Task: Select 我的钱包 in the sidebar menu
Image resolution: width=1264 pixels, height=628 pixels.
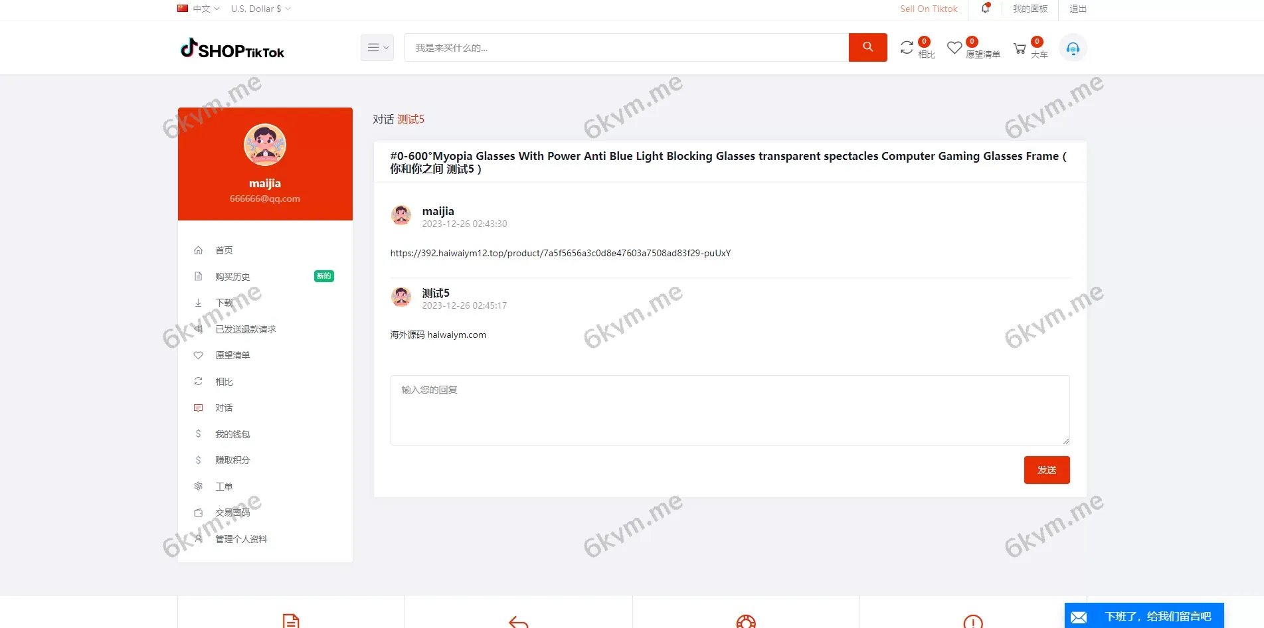Action: coord(232,434)
